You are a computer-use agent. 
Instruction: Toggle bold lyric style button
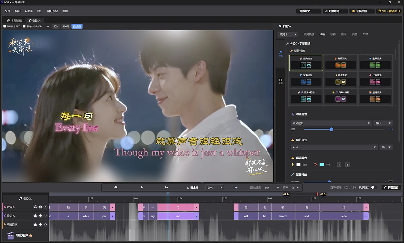point(347,165)
